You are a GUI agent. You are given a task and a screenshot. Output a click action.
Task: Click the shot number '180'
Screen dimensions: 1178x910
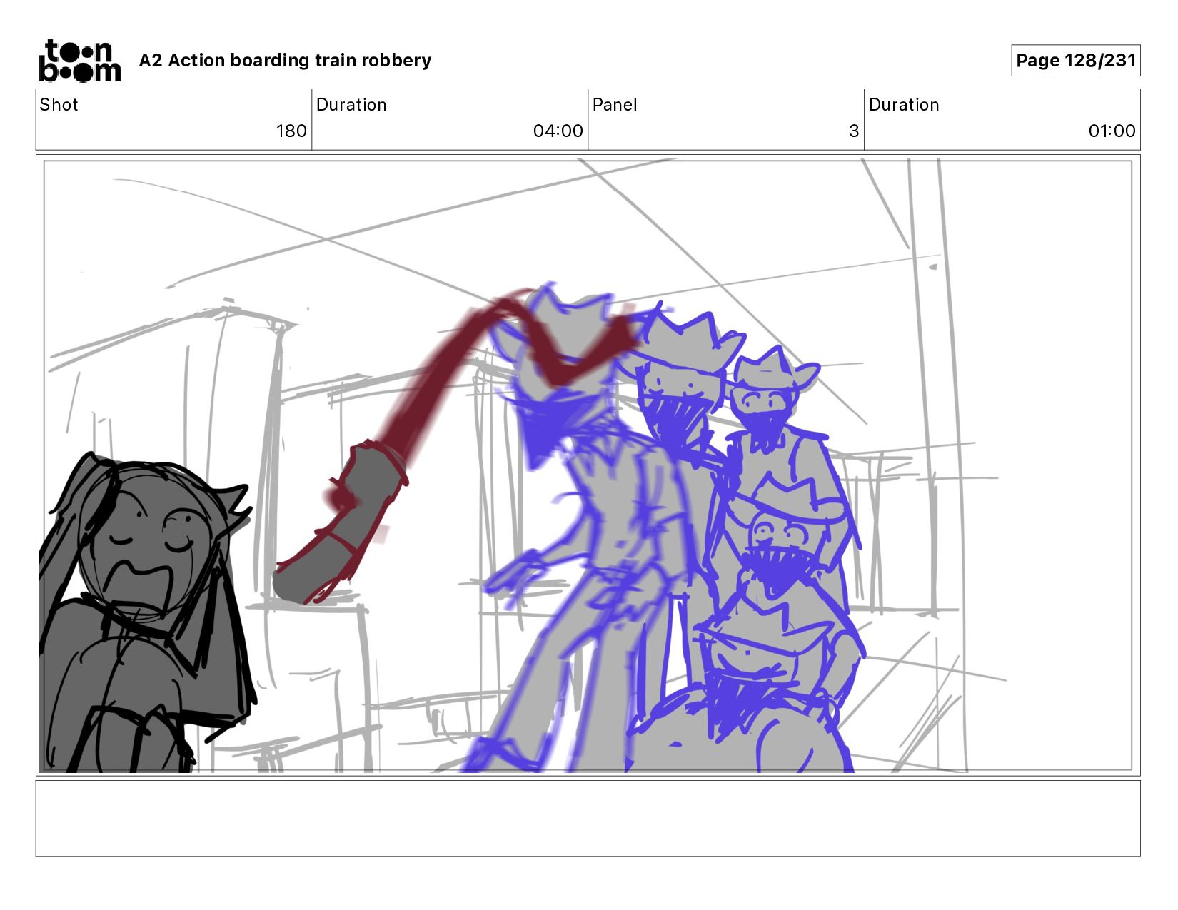291,131
